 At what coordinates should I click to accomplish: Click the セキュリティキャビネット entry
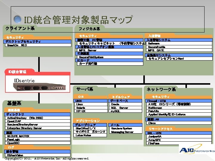110,44
